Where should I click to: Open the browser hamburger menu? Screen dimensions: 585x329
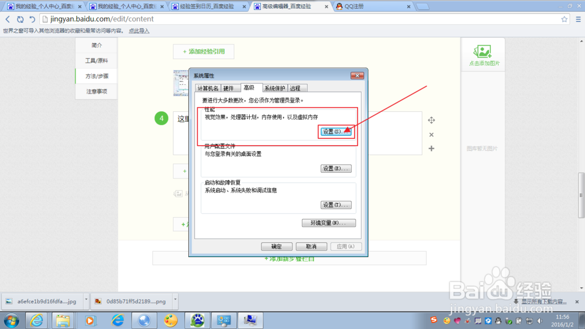coord(579,19)
